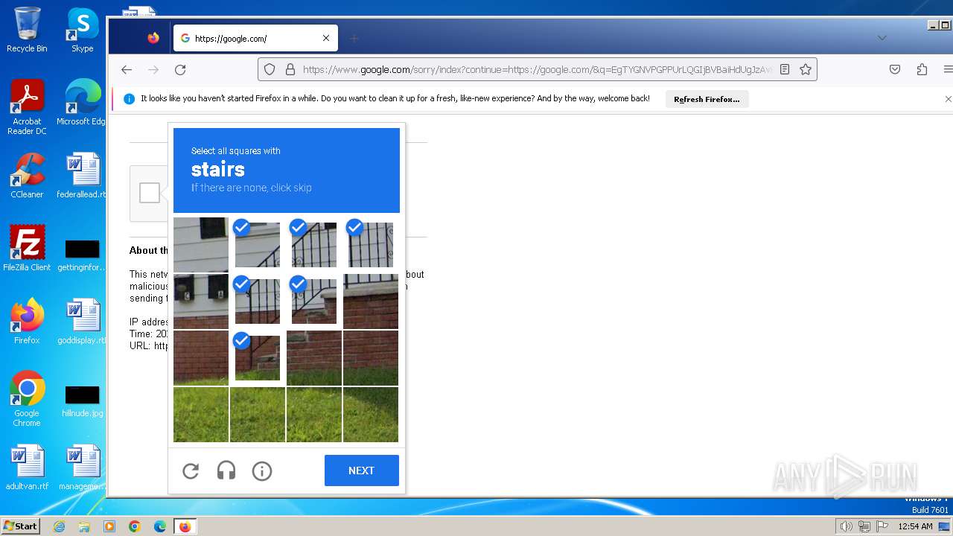Select third row third brick and grass tile

[314, 358]
